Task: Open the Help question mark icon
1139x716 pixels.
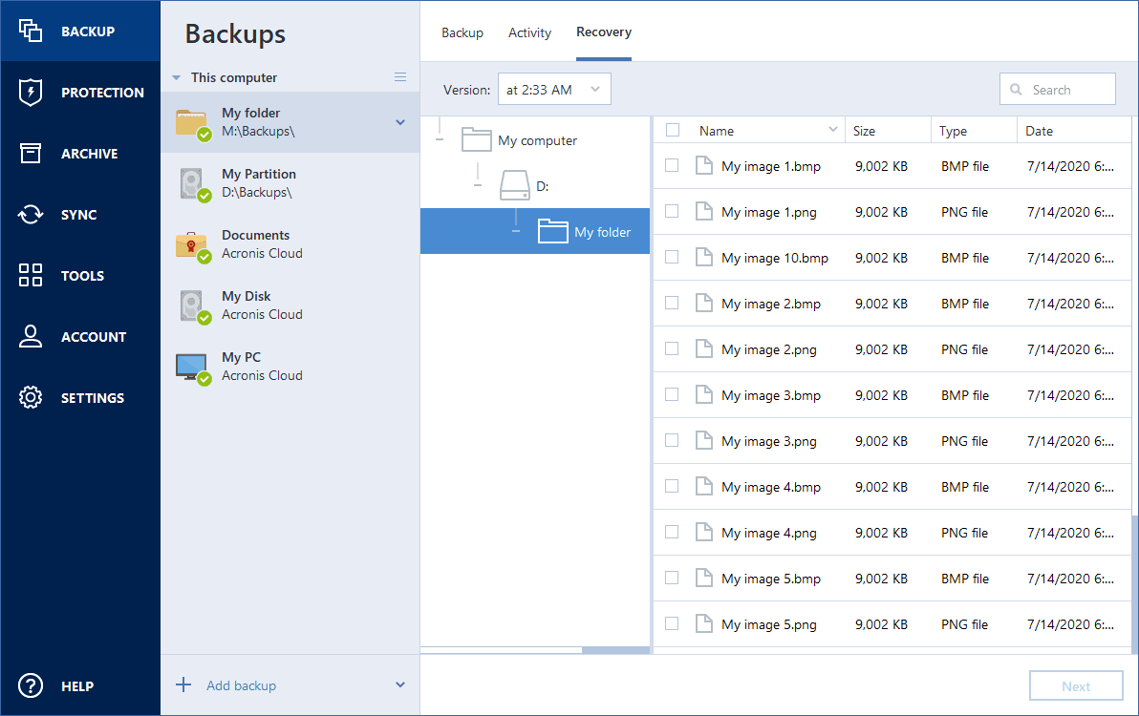Action: click(x=31, y=685)
